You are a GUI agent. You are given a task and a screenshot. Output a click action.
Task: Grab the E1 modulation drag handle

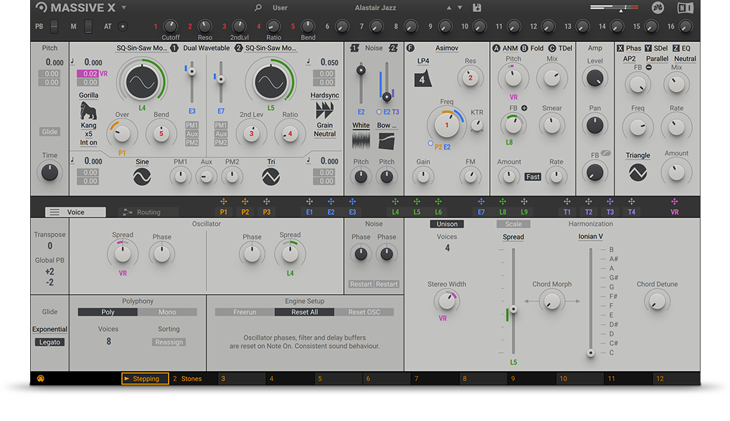309,201
